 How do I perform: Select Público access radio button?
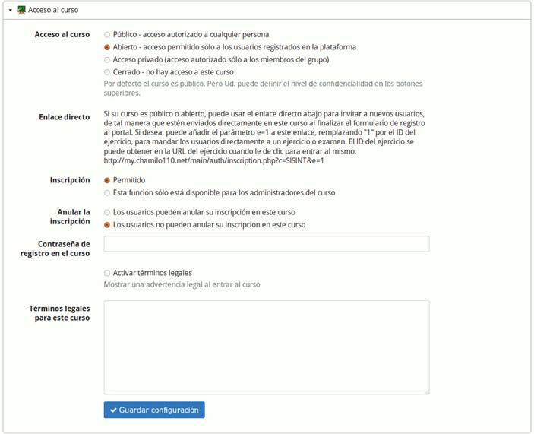pyautogui.click(x=107, y=35)
